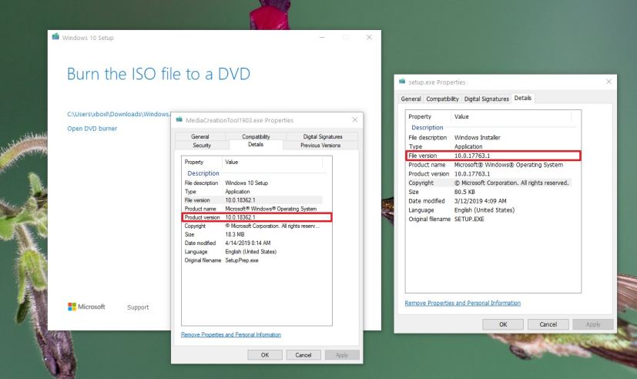
Task: Select Copyright row in MediaCreationTool details
Action: [x=253, y=226]
